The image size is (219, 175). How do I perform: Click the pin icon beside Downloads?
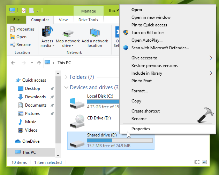click(52, 97)
